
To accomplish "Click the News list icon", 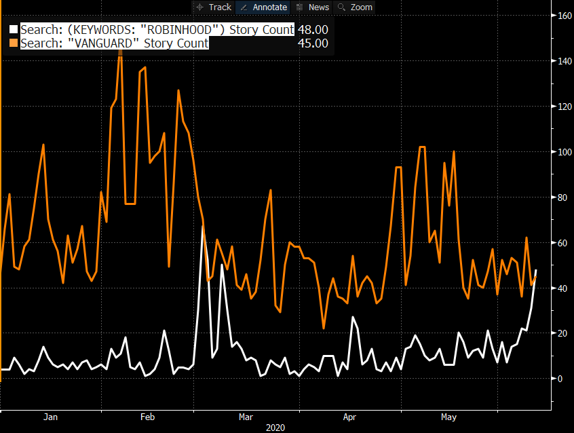I will point(299,7).
